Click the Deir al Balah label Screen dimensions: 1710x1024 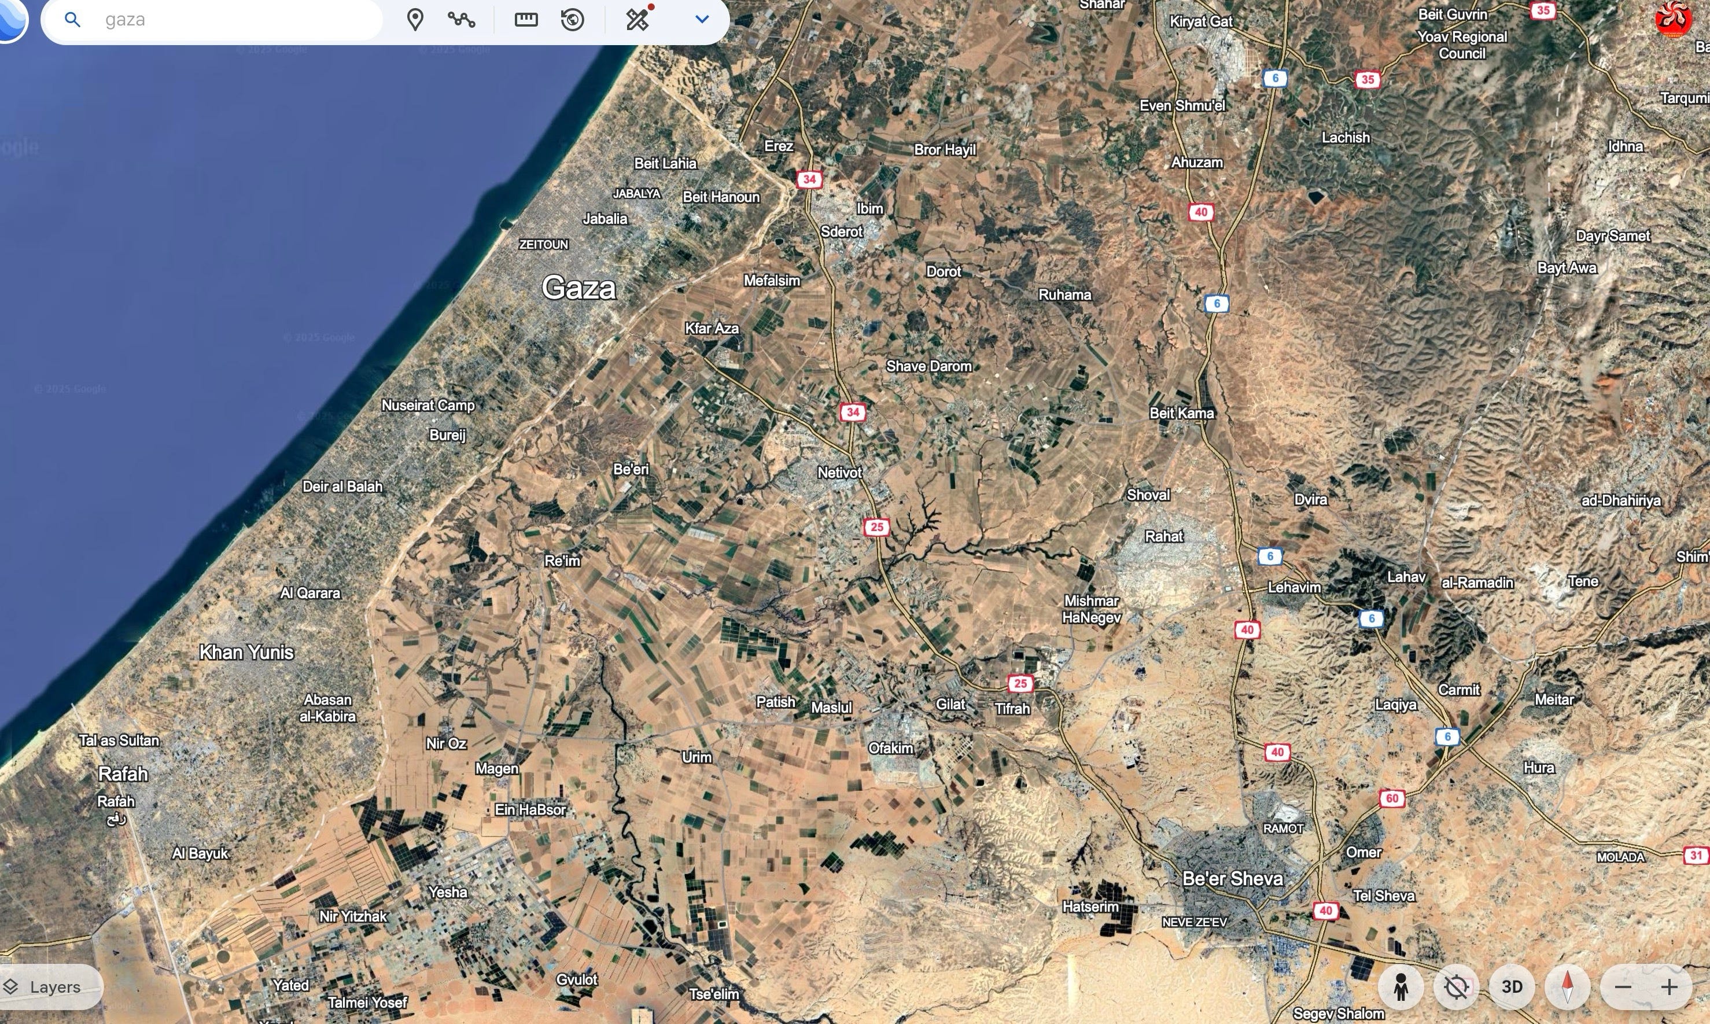tap(342, 487)
